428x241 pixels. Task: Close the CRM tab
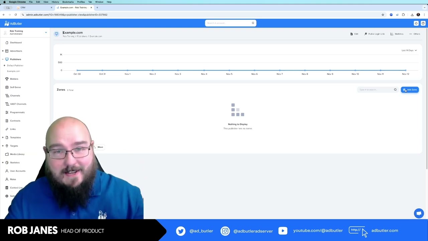point(51,7)
